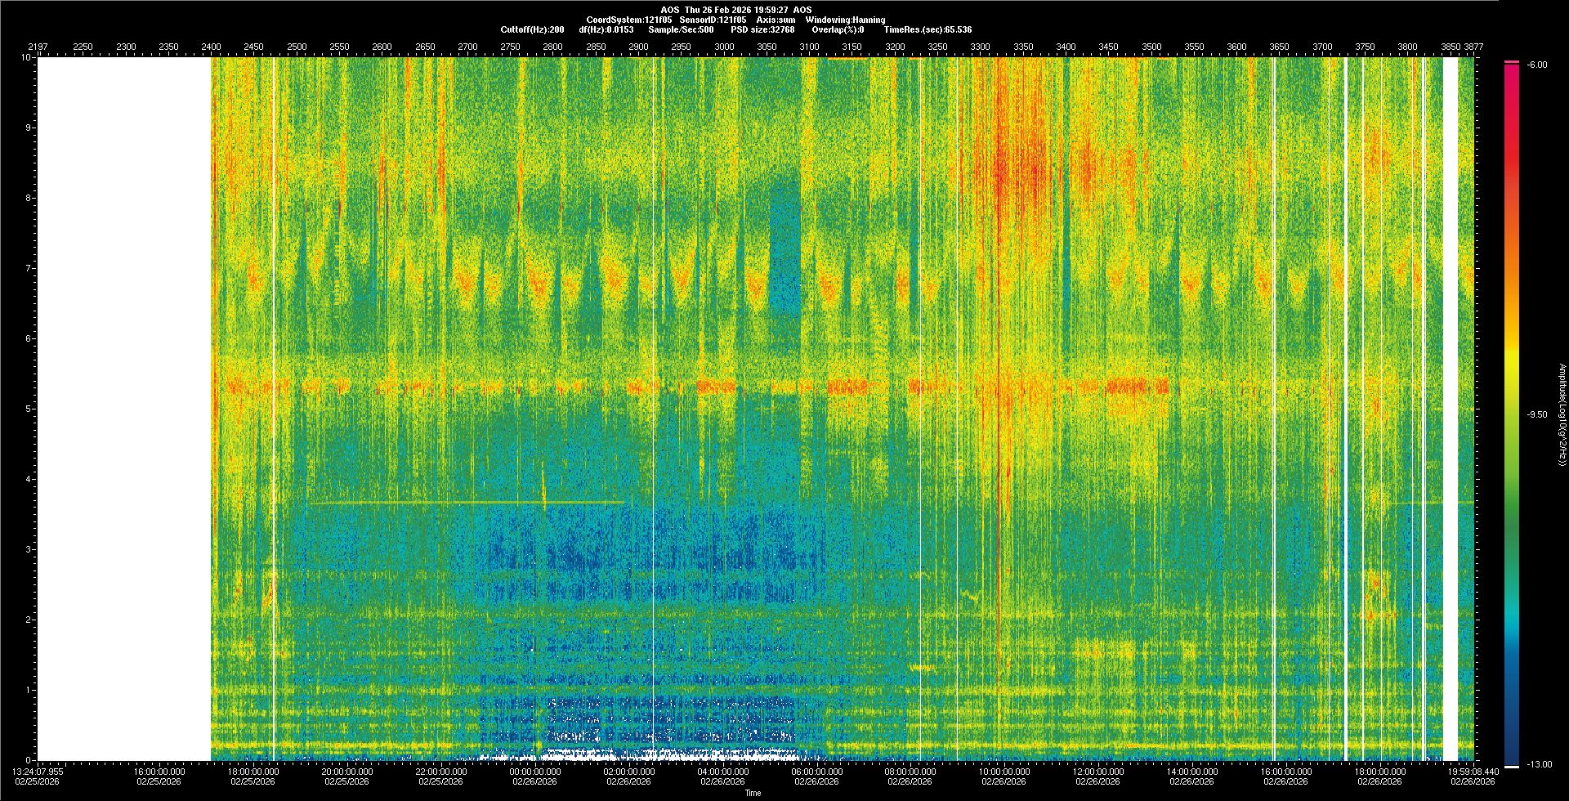Image resolution: width=1569 pixels, height=801 pixels.
Task: Click the red top of the amplitude colorbar
Action: pos(1511,74)
